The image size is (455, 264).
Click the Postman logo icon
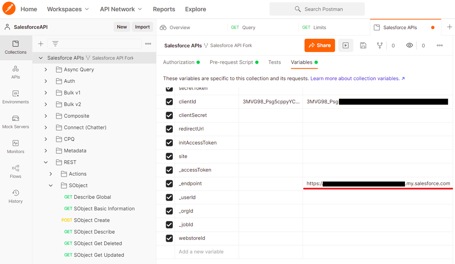pyautogui.click(x=9, y=8)
